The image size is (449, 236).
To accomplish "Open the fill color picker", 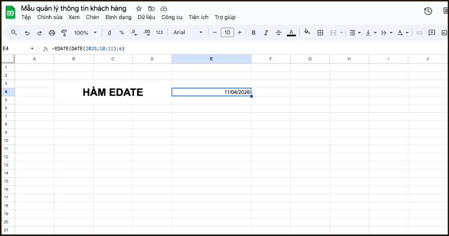I will click(307, 33).
